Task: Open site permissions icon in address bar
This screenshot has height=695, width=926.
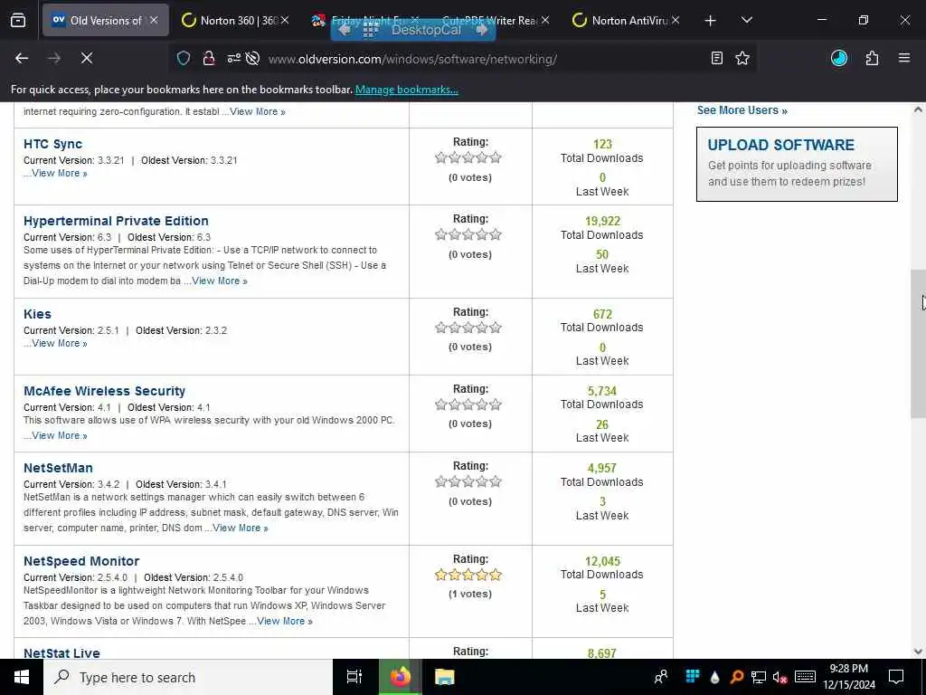Action: click(234, 58)
